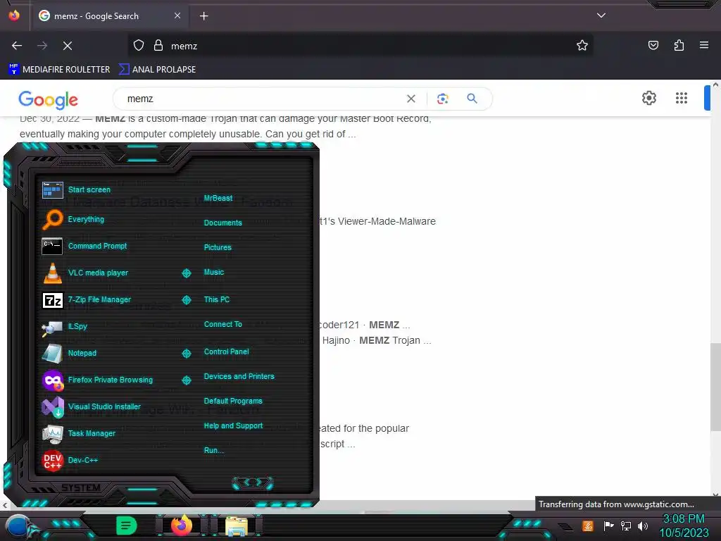This screenshot has width=721, height=541.
Task: Expand VLC media player submenu arrow
Action: (x=186, y=273)
